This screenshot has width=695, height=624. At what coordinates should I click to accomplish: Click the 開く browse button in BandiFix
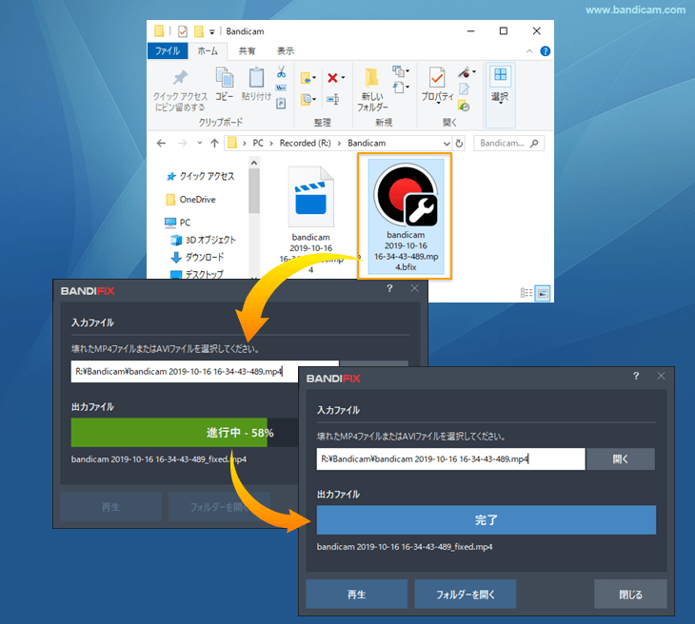[x=621, y=459]
